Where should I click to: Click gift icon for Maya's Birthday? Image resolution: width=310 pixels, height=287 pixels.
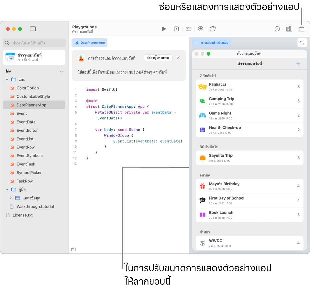pos(203,186)
